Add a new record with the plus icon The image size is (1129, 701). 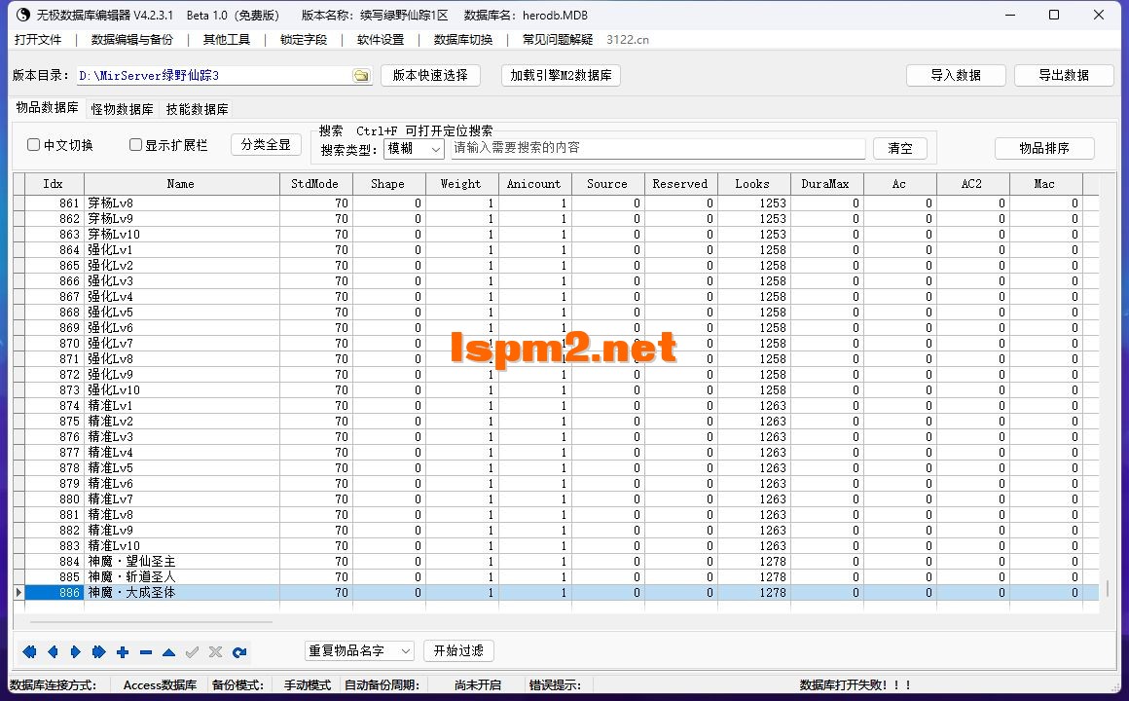click(123, 652)
